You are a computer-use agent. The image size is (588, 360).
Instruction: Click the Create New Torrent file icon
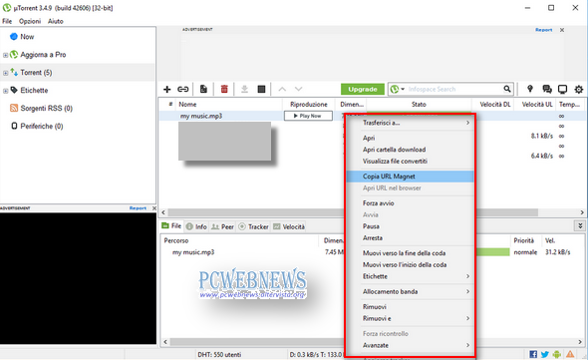203,89
